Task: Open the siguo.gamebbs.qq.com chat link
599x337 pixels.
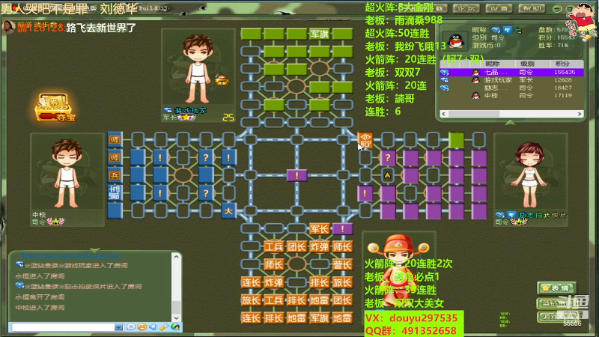Action: (70, 255)
